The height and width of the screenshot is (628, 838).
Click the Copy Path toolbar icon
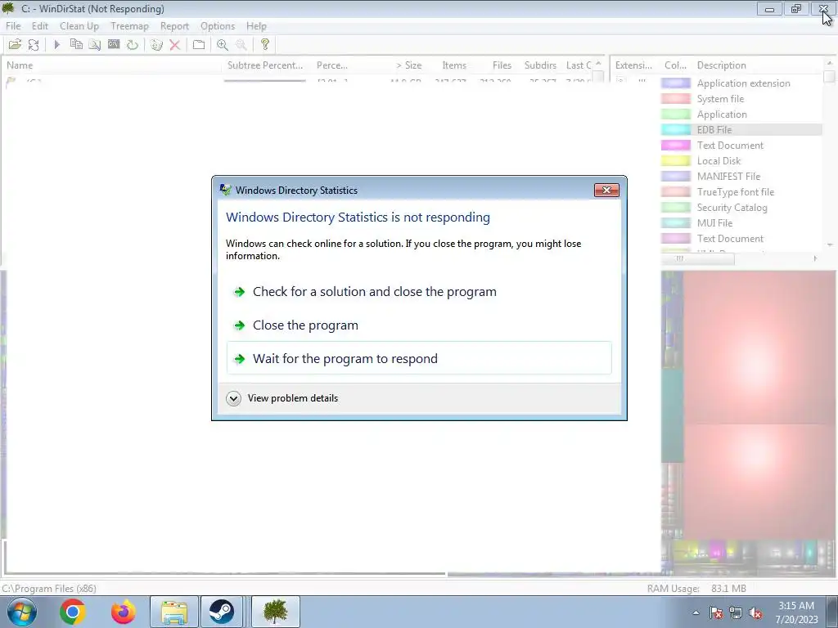(x=76, y=45)
